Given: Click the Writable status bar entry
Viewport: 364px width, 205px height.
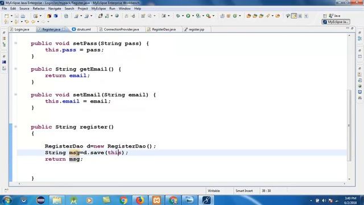Looking at the screenshot, I should click(214, 191).
